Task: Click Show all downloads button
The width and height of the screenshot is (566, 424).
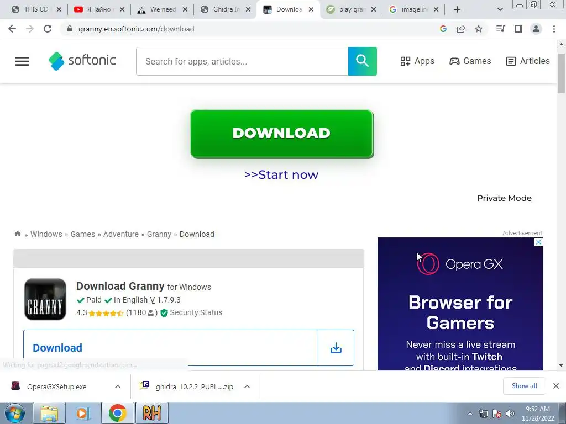Action: 524,386
